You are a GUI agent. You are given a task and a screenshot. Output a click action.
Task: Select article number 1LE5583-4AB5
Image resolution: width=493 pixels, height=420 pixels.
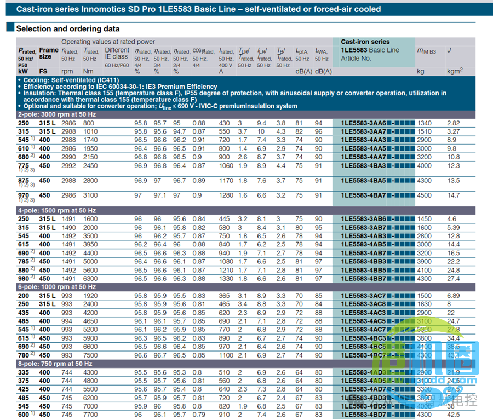(x=364, y=244)
